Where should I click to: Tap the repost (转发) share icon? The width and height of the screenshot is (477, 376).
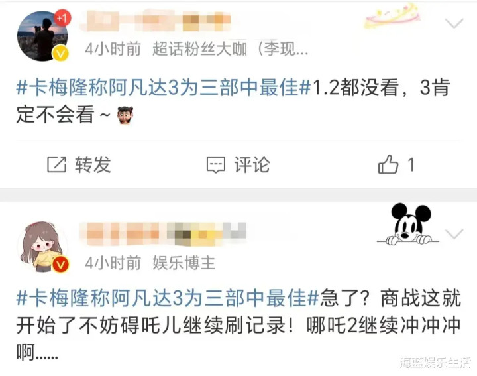[x=56, y=164]
